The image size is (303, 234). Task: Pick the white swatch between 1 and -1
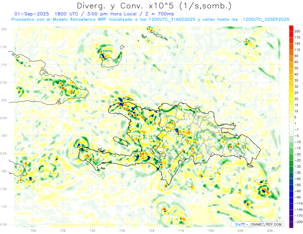coord(291,127)
